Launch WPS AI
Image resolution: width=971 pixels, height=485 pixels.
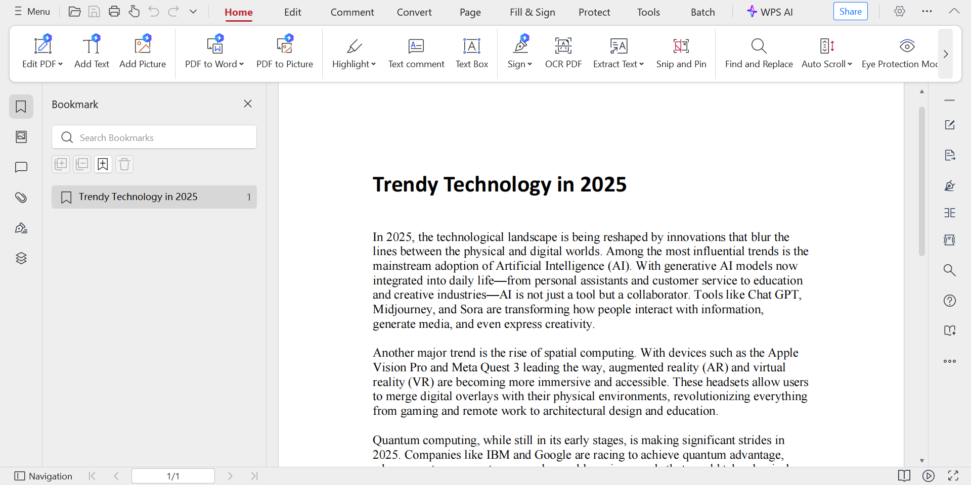coord(770,12)
